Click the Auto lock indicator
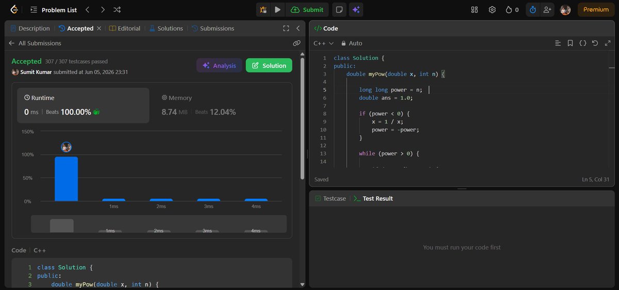This screenshot has width=619, height=290. point(351,43)
